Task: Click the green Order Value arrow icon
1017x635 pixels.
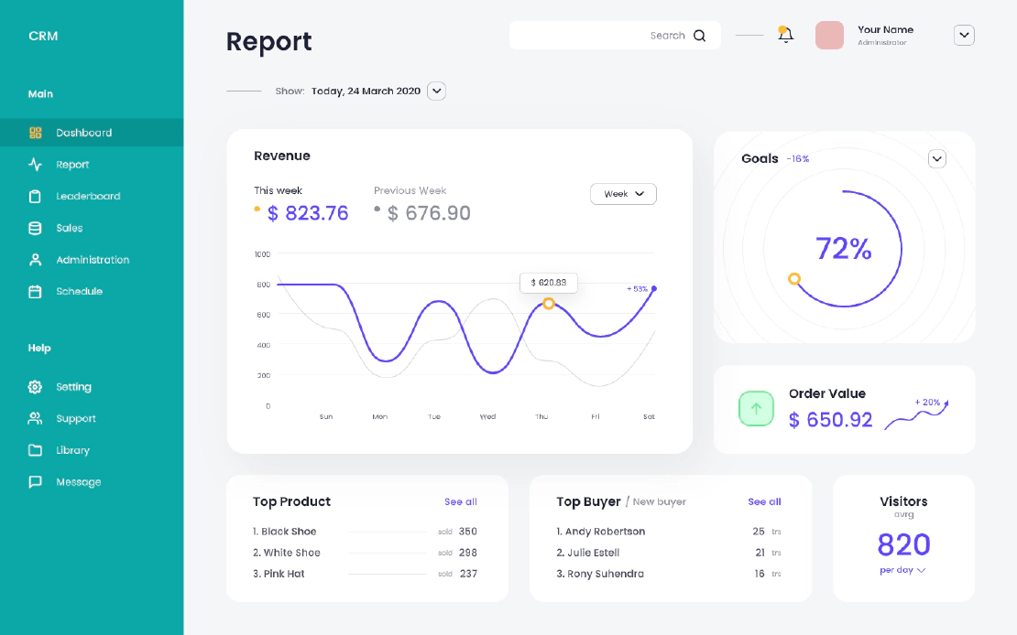Action: [757, 408]
